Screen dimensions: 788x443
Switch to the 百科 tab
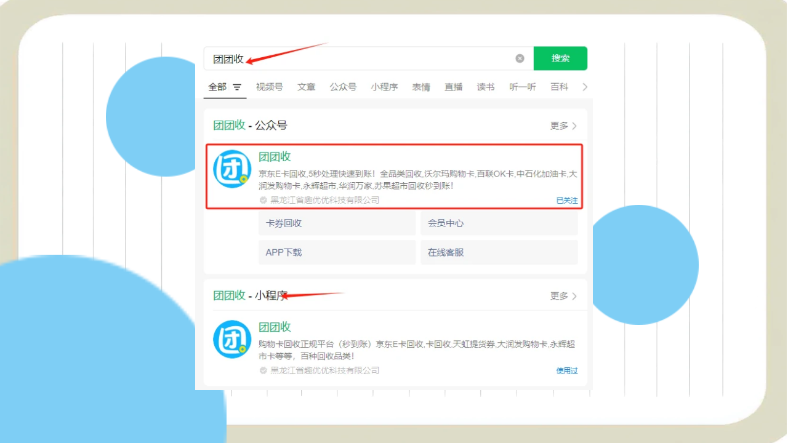(x=560, y=87)
